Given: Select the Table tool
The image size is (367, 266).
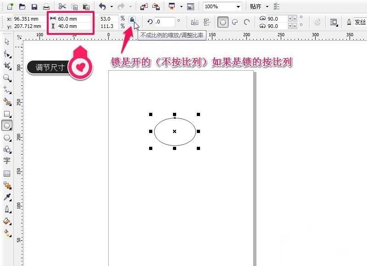Looking at the screenshot, I should pos(7,173).
